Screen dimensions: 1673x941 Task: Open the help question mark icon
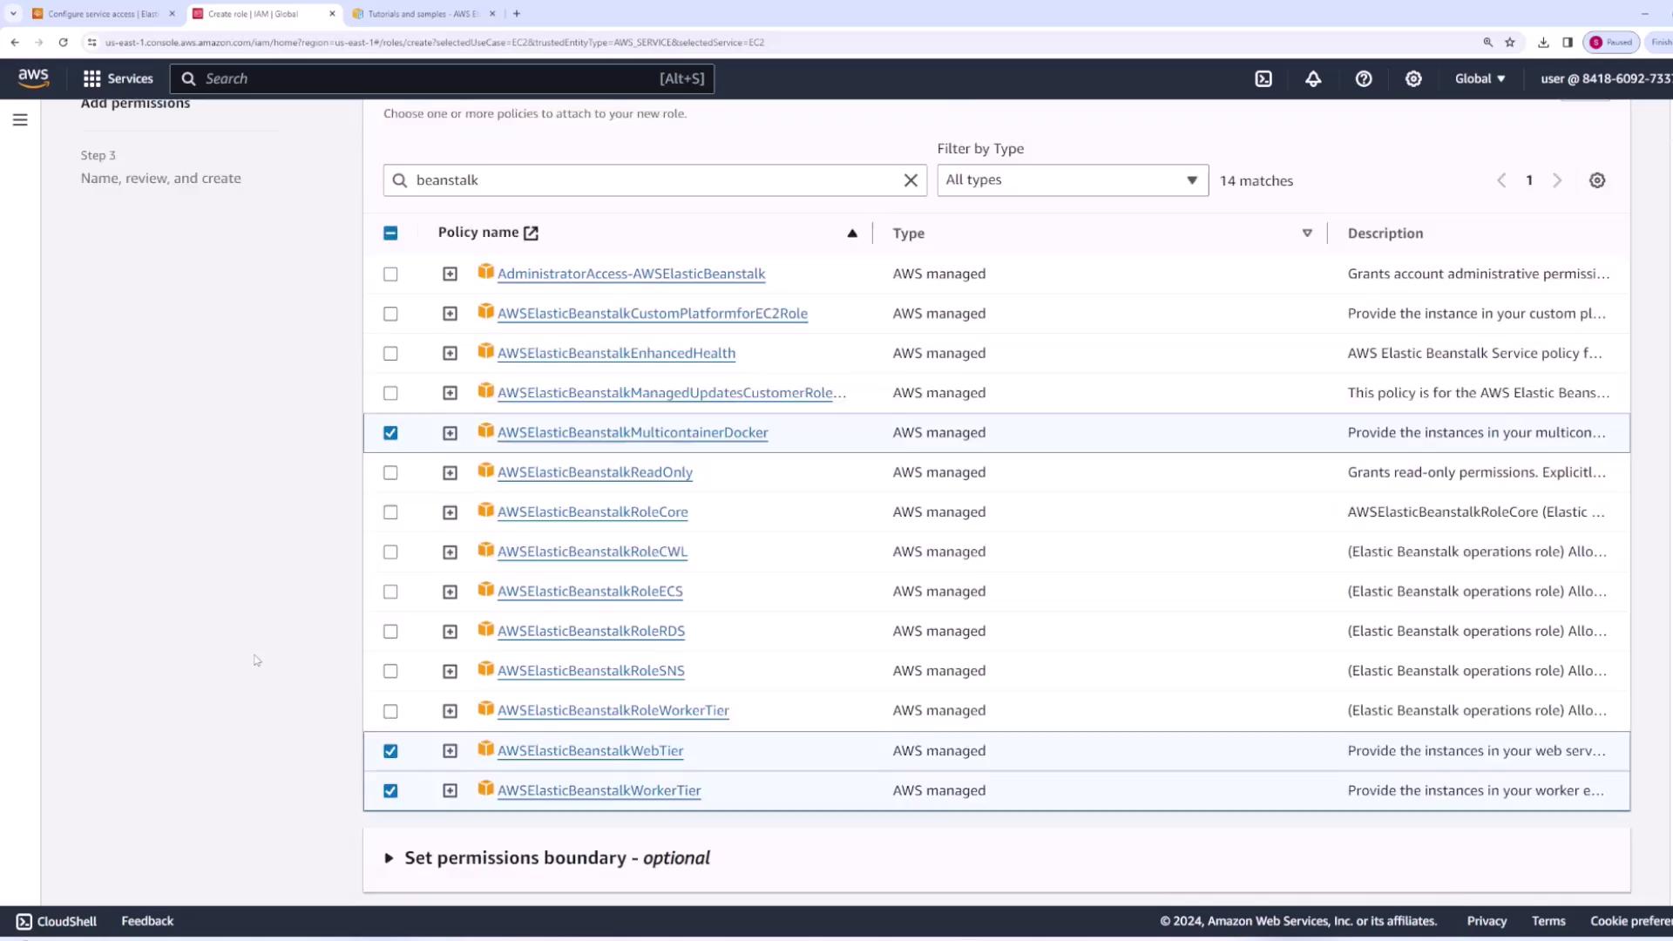pos(1364,78)
